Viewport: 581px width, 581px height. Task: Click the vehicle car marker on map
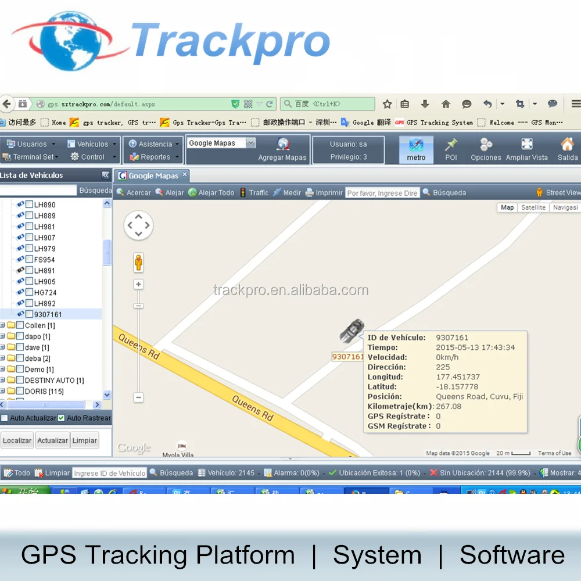pos(351,331)
